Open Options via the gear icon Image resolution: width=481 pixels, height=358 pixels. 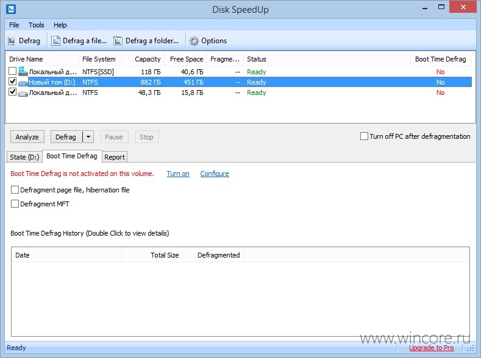[194, 41]
